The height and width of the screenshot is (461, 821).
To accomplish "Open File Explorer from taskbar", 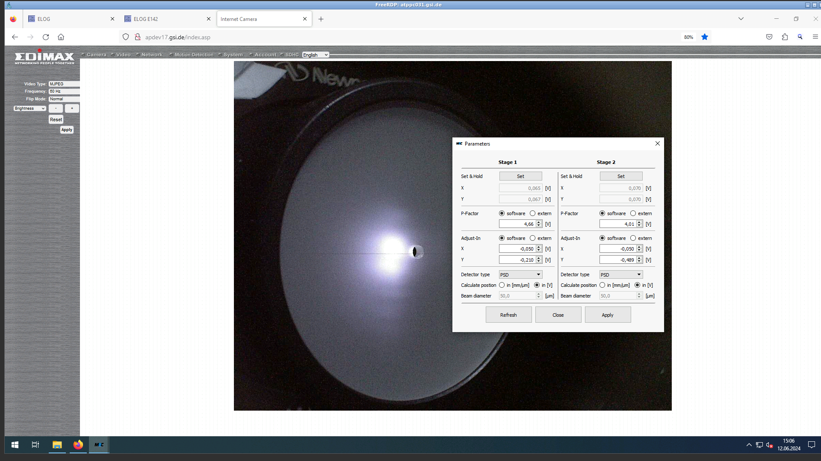I will click(x=57, y=445).
